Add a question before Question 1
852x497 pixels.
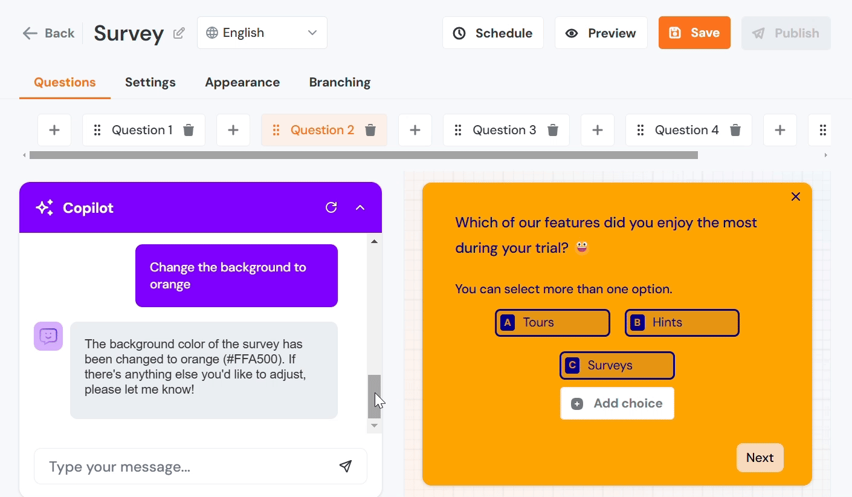pyautogui.click(x=54, y=130)
